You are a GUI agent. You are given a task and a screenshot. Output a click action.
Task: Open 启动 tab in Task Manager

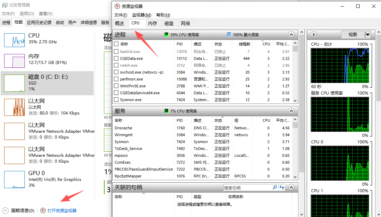tap(60, 23)
